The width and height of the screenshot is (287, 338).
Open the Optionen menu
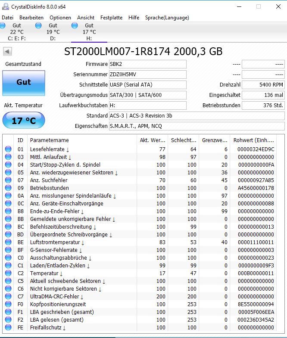click(x=60, y=18)
